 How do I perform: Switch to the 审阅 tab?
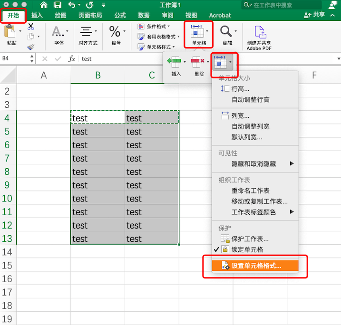(167, 15)
